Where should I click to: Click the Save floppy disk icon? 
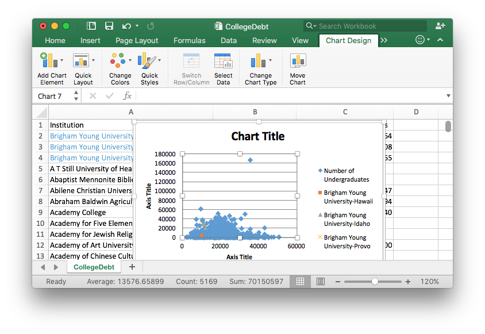pyautogui.click(x=109, y=26)
